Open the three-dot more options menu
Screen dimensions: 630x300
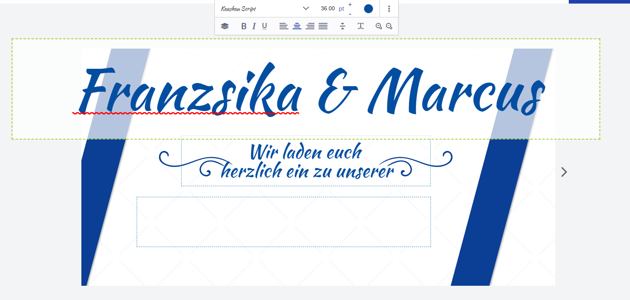(389, 9)
